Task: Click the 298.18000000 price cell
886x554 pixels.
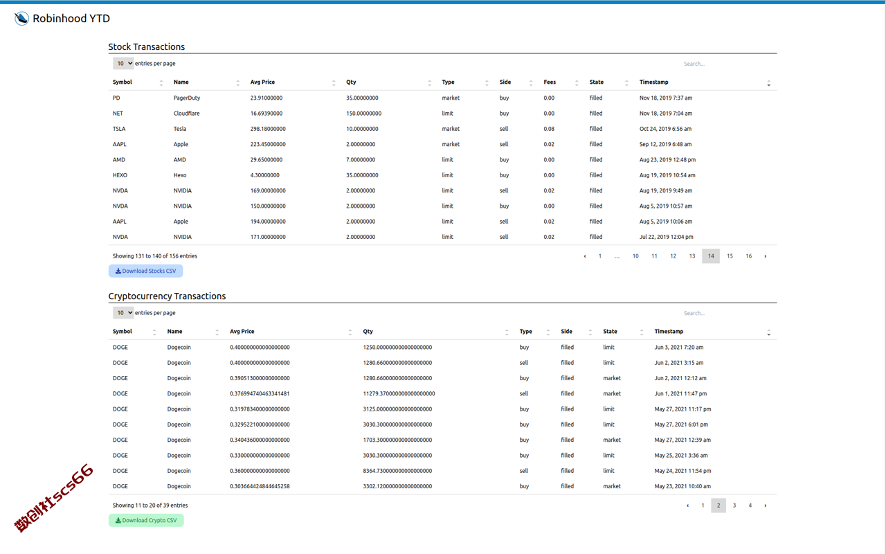Action: (x=268, y=129)
